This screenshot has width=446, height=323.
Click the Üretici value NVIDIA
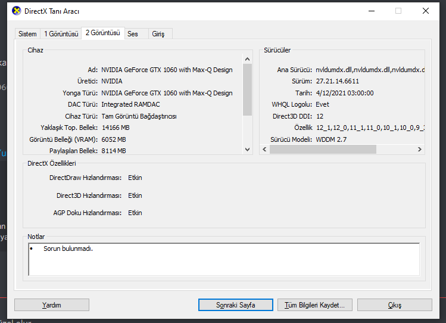click(112, 81)
